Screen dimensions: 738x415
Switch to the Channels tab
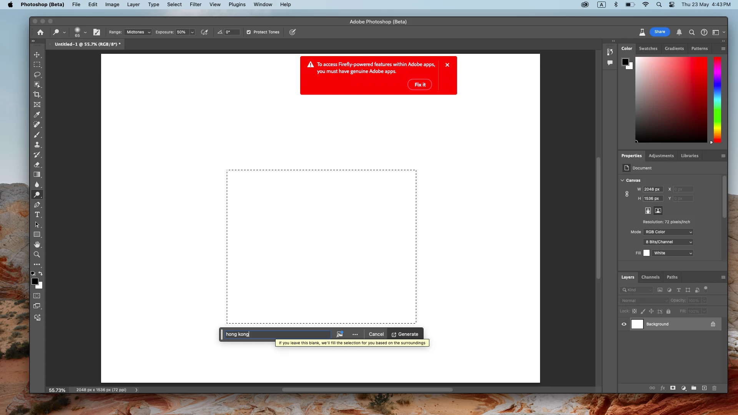[650, 277]
